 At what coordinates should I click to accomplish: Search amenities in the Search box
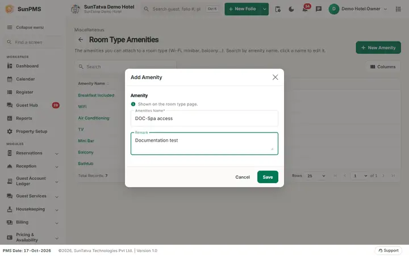(x=126, y=67)
